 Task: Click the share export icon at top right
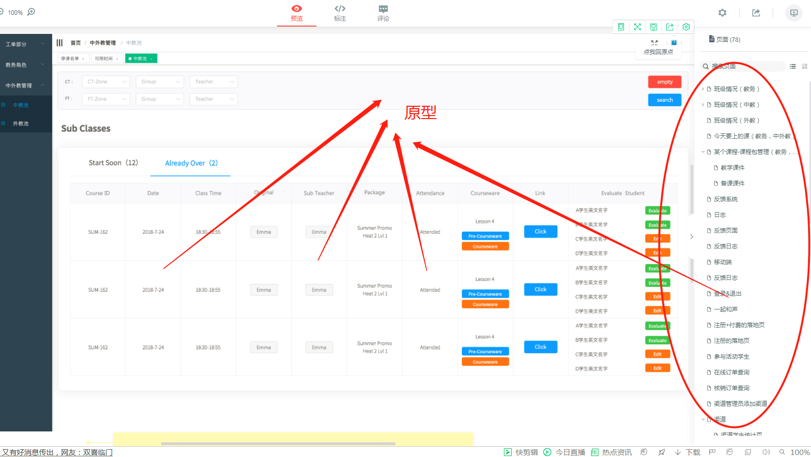(756, 13)
